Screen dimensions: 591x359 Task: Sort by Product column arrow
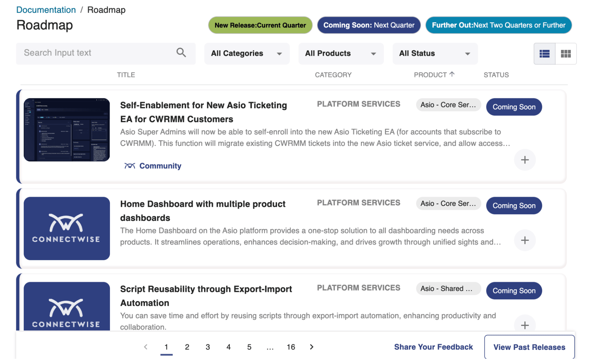[452, 74]
